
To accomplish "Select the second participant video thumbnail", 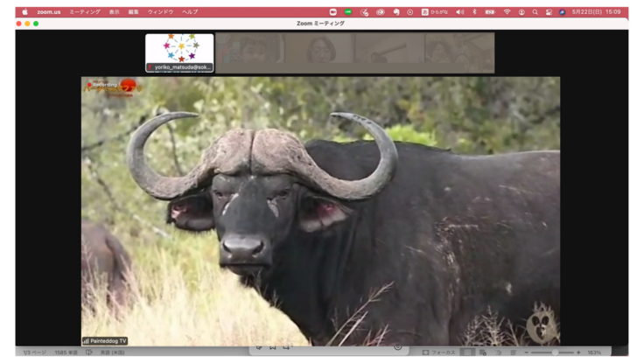I will point(249,52).
